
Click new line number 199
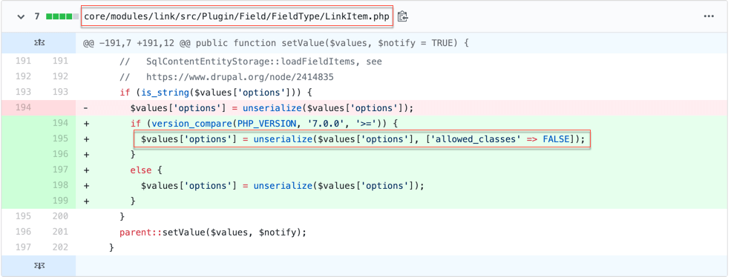click(60, 201)
